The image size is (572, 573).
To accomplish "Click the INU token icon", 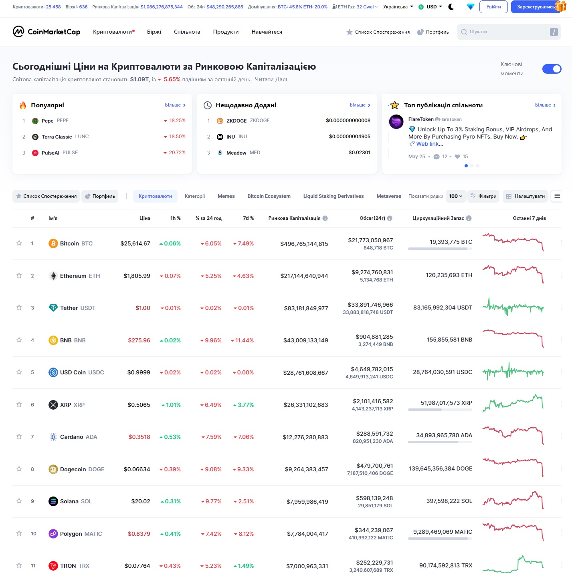I will [220, 137].
